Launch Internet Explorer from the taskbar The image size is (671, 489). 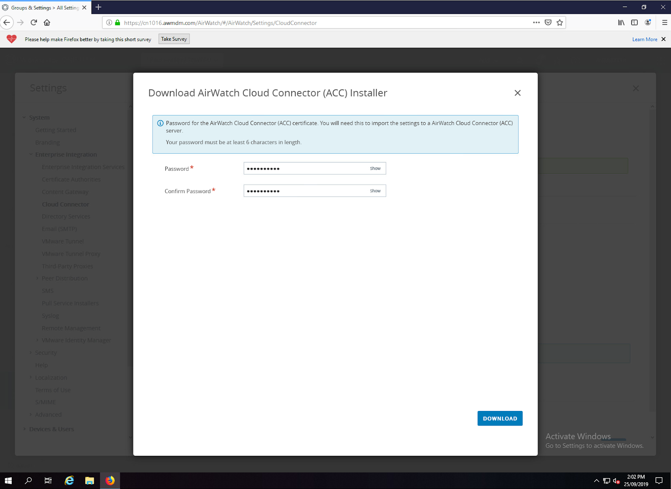click(x=69, y=481)
